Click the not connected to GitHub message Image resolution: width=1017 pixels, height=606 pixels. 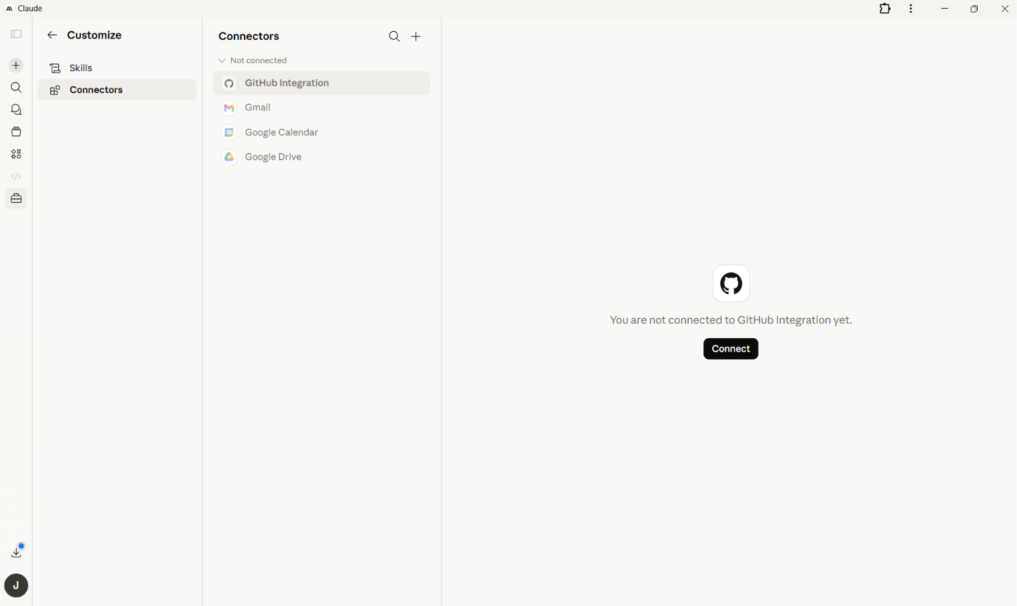coord(731,320)
